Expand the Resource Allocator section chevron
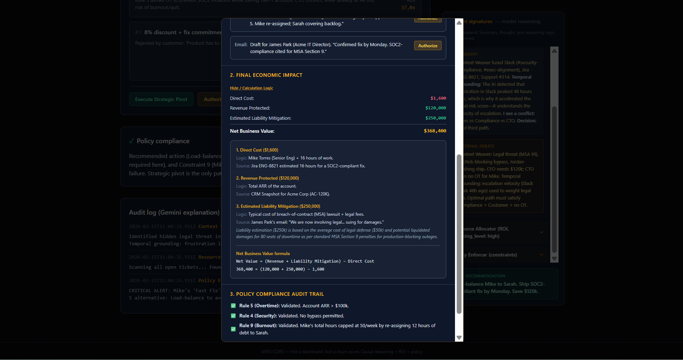The width and height of the screenshot is (683, 360). coord(542,232)
